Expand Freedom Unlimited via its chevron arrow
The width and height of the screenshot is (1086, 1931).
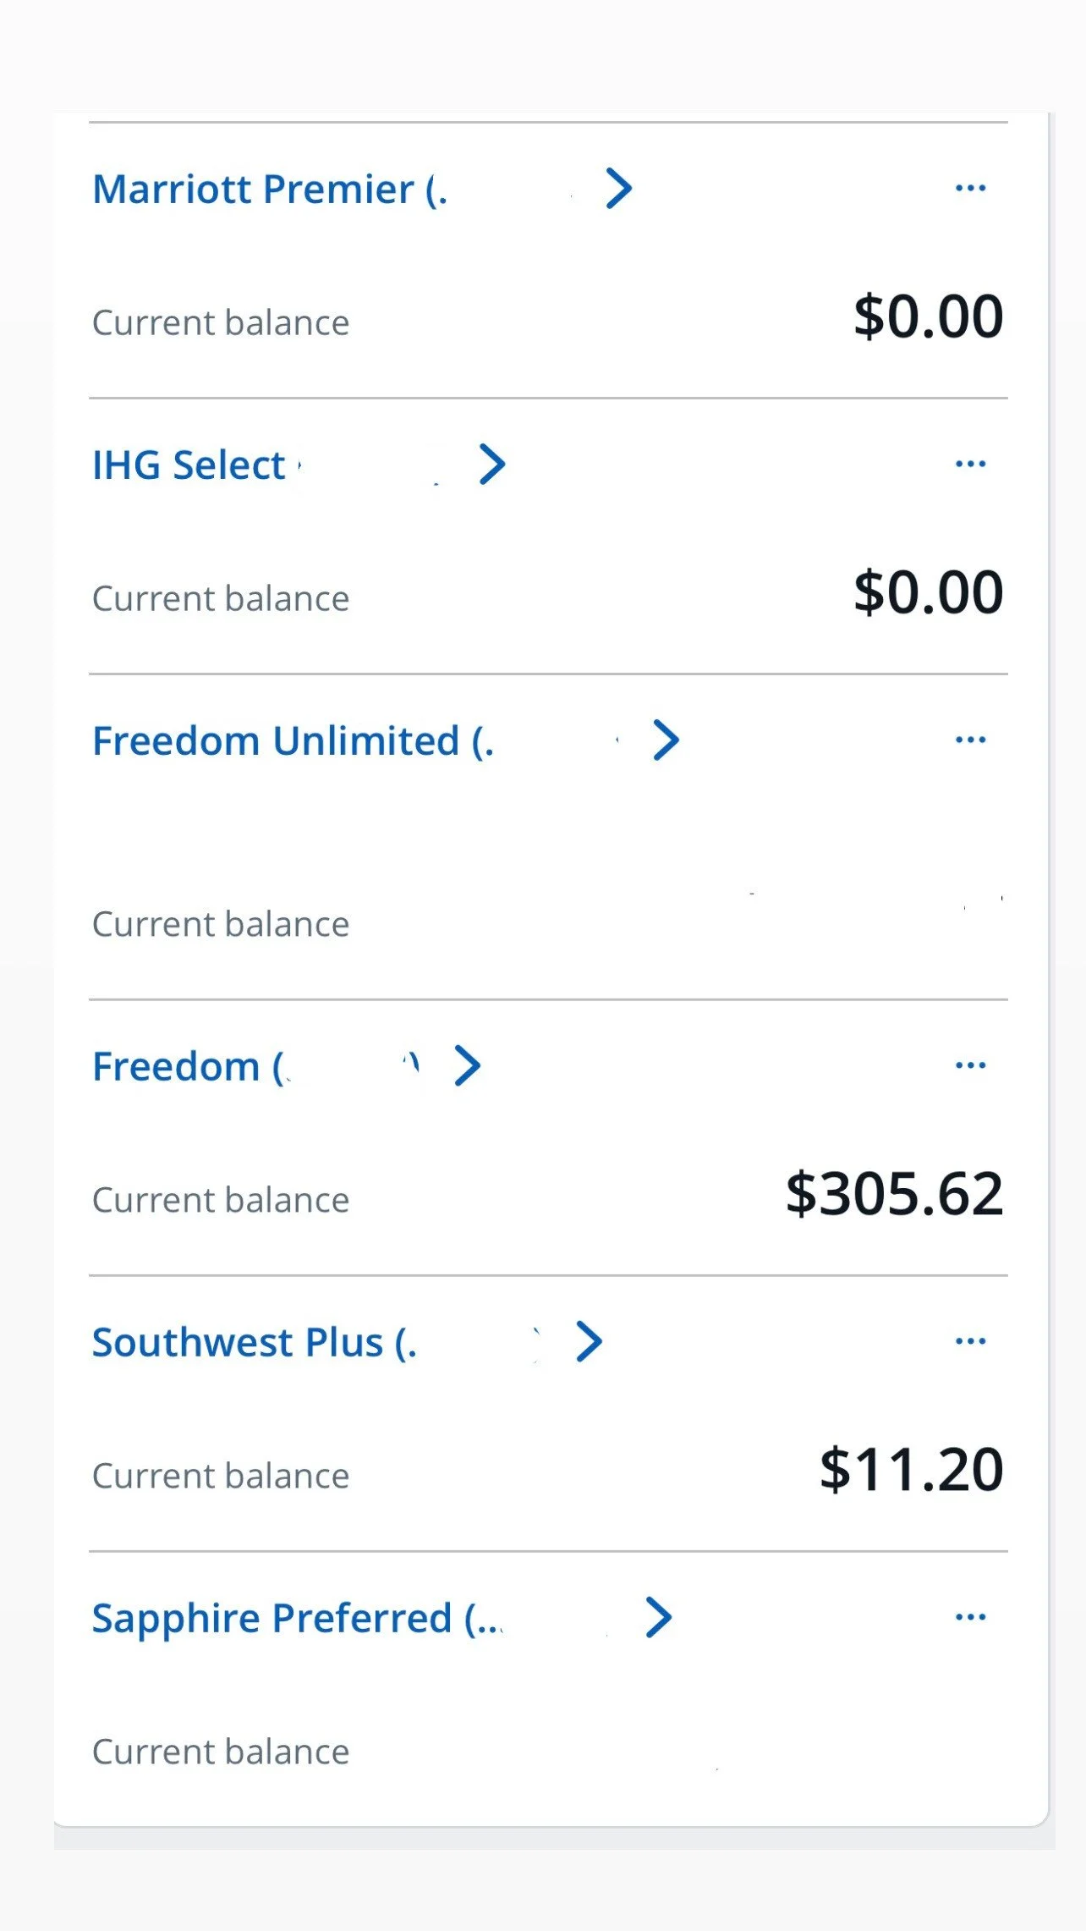666,740
